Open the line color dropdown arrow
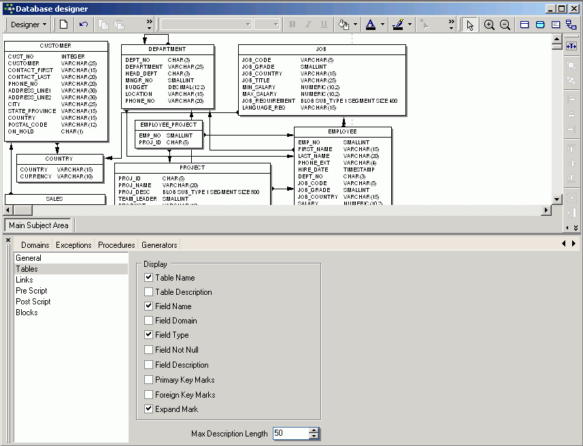 coord(410,25)
